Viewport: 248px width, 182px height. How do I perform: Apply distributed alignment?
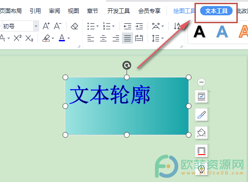[139, 38]
